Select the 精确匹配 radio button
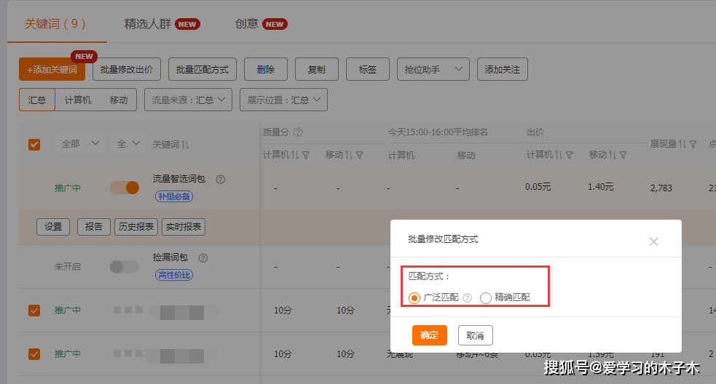Screen dimensions: 716x384 (x=486, y=297)
